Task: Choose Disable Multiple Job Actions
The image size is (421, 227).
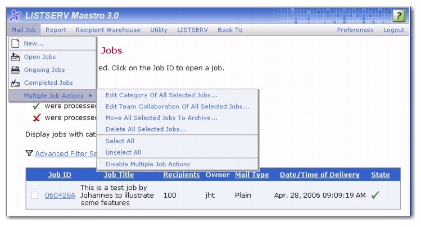Action: [178, 164]
